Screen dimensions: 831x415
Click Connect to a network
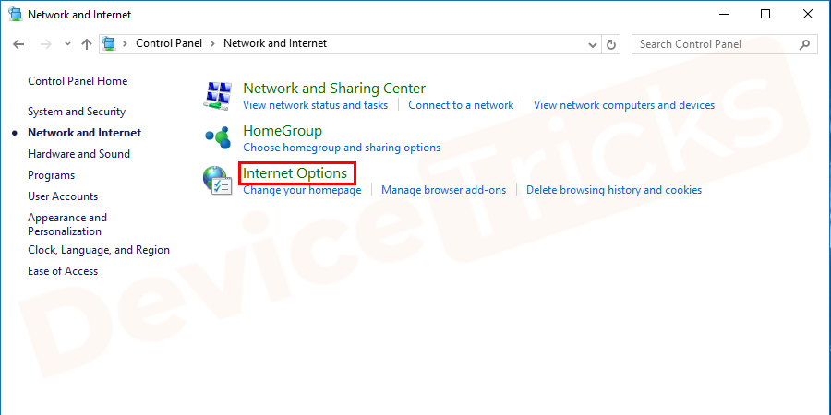point(461,105)
